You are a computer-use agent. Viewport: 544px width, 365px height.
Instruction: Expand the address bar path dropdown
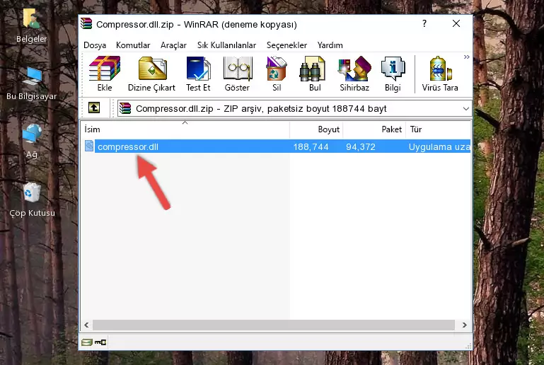point(465,109)
